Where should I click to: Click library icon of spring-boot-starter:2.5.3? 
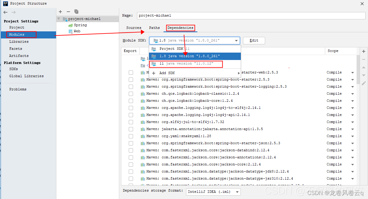coord(143,80)
